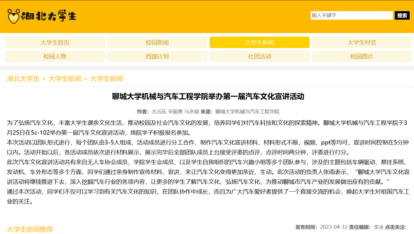Click the 发布时间 2023-04-12 date
The image size is (414, 234).
pos(333,227)
